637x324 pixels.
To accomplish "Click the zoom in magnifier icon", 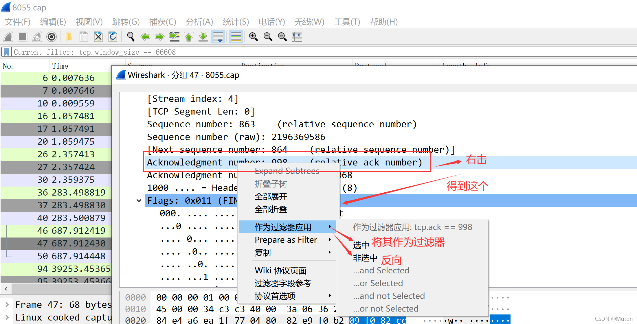I will tap(253, 37).
